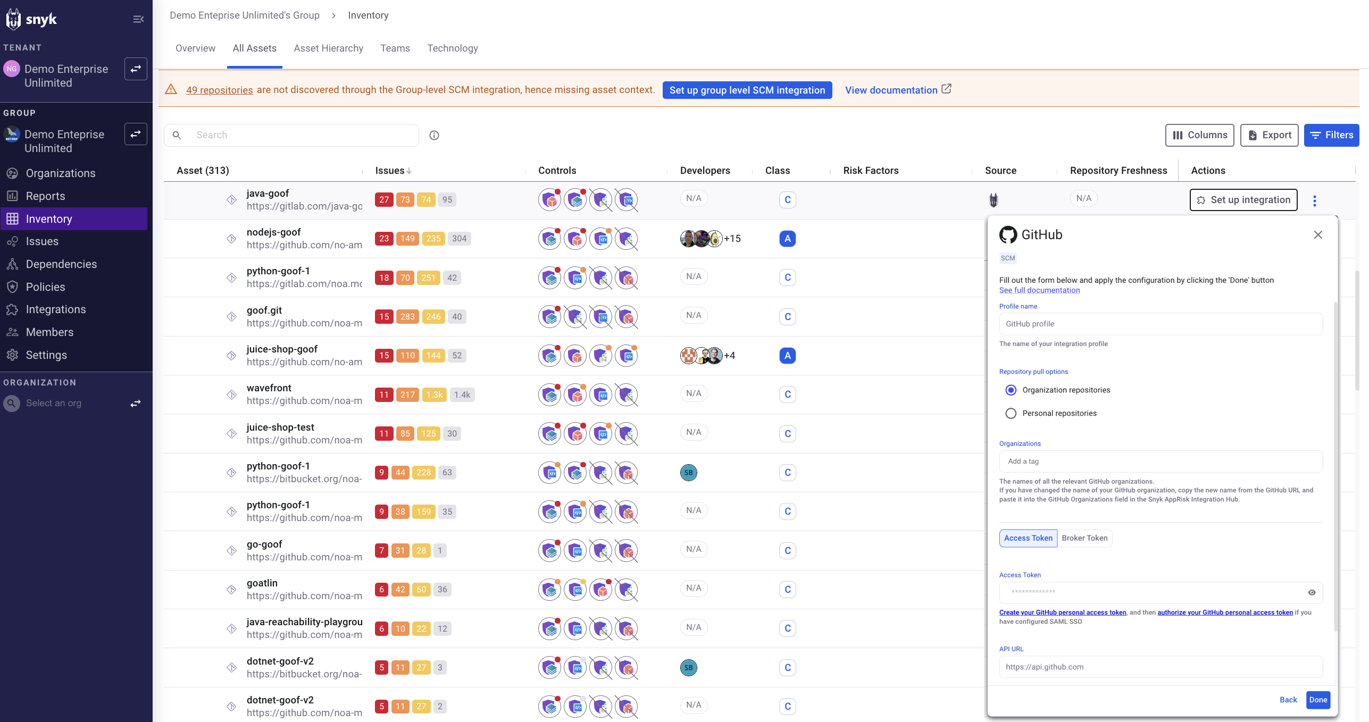The width and height of the screenshot is (1369, 722).
Task: Open Members from the sidebar
Action: [49, 332]
